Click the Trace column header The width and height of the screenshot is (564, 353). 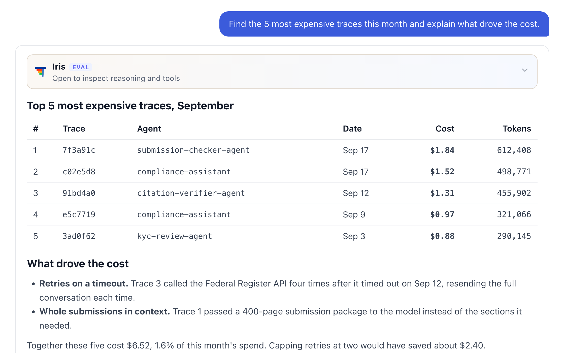tap(74, 129)
